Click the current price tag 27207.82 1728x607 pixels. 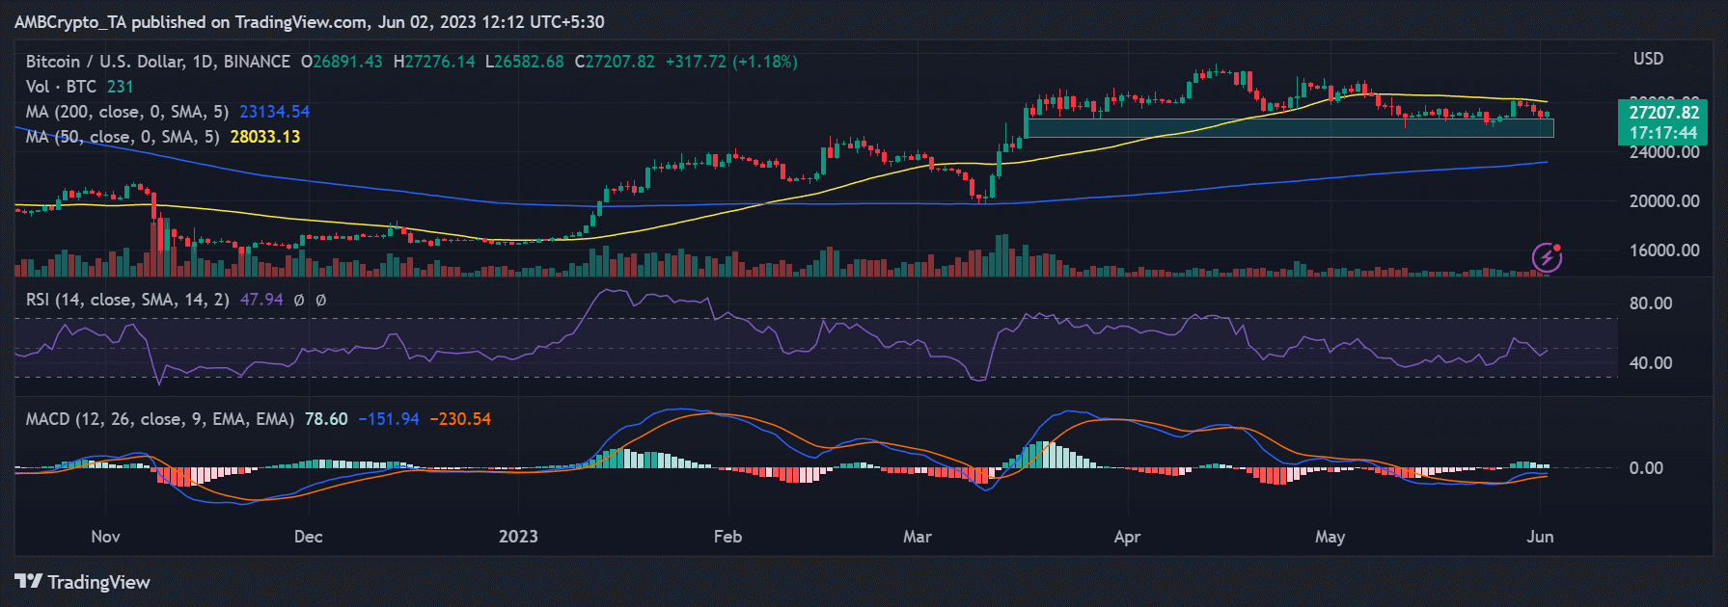(x=1663, y=113)
